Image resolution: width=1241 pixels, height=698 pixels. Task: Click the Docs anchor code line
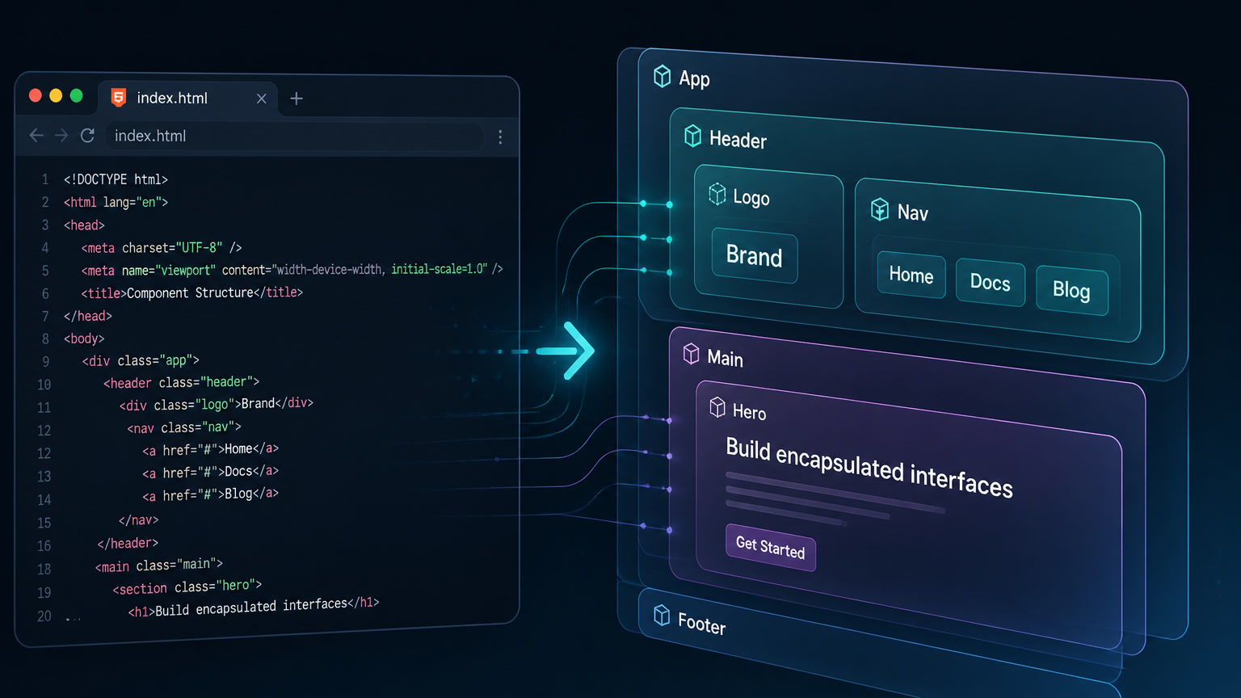(211, 472)
